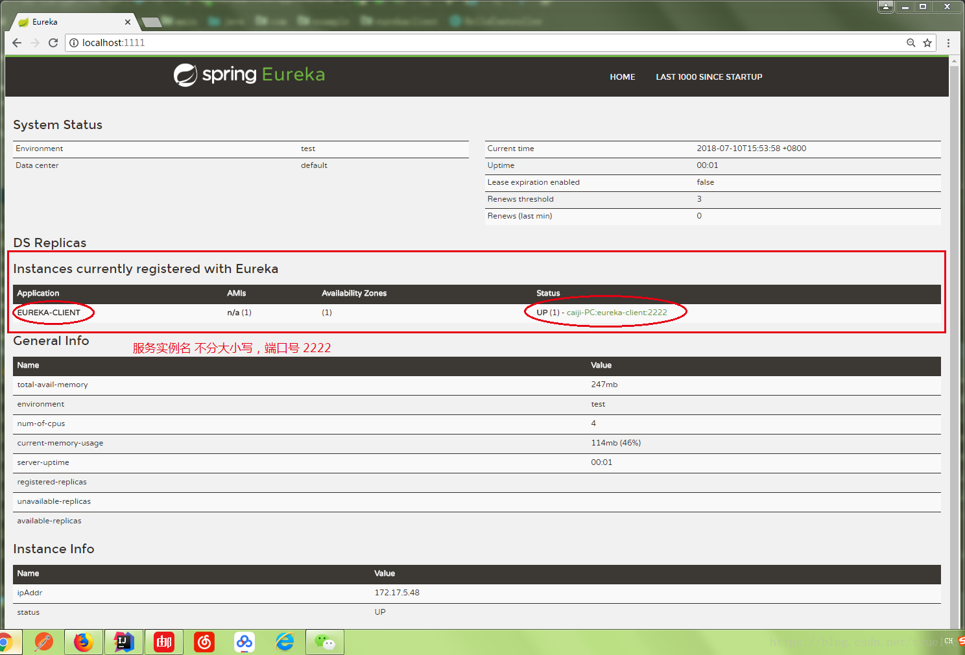Close the Eureka browser tab
Image resolution: width=965 pixels, height=655 pixels.
click(x=127, y=22)
